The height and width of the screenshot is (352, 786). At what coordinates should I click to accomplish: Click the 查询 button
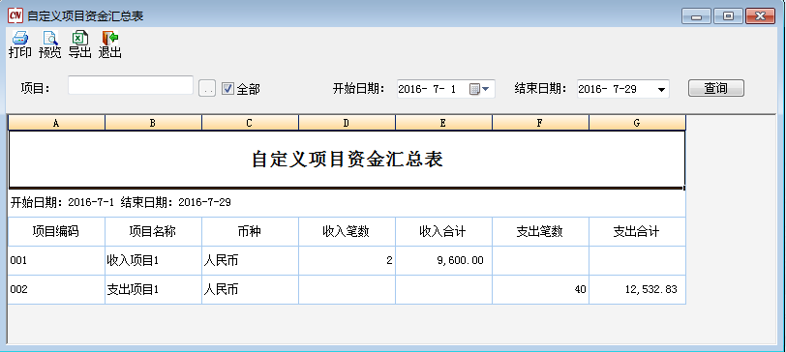point(716,88)
